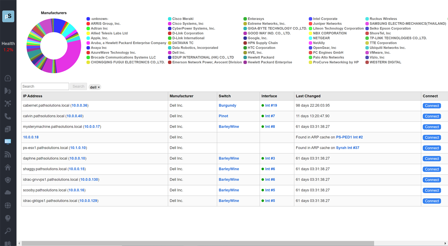448x246 pixels.
Task: Open the globe sidebar icon
Action: click(8, 205)
